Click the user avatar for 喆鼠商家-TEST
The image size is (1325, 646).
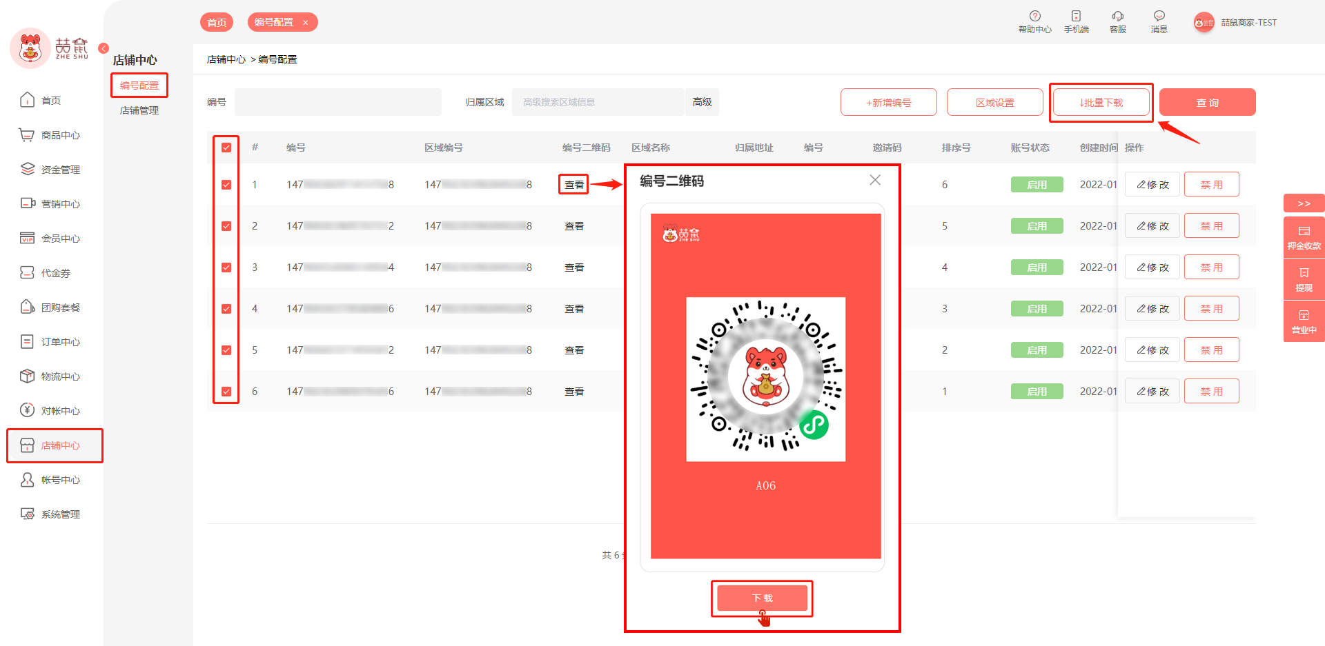[1204, 23]
